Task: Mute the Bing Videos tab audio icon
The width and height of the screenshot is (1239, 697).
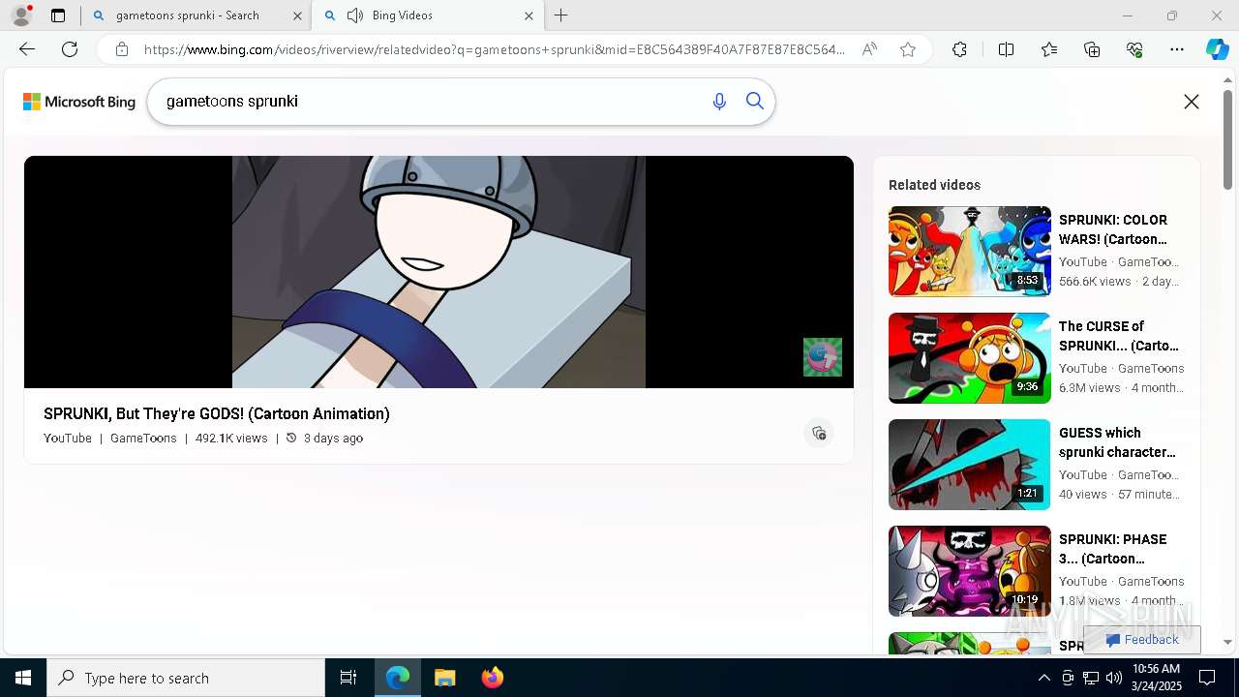Action: coord(355,15)
